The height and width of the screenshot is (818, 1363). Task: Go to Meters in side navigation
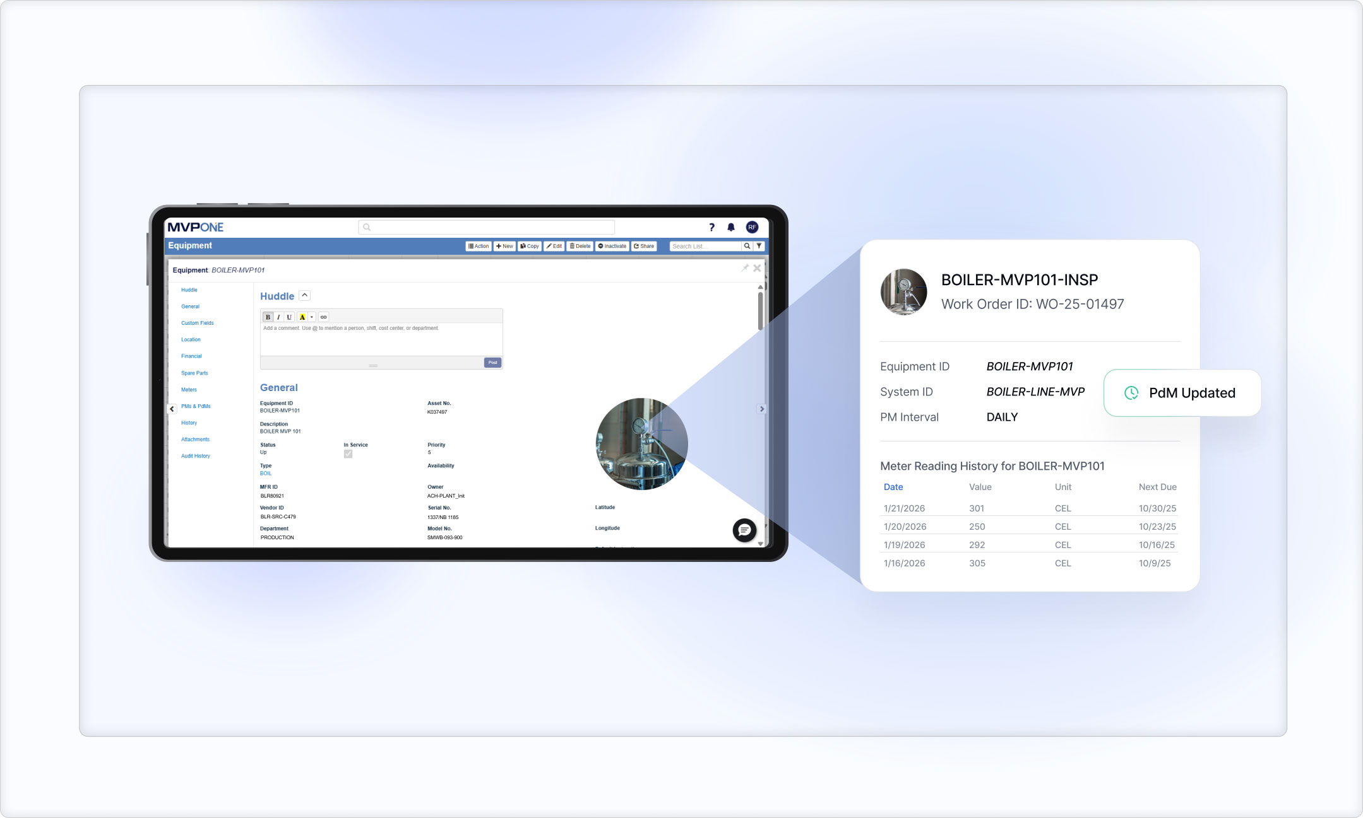189,390
